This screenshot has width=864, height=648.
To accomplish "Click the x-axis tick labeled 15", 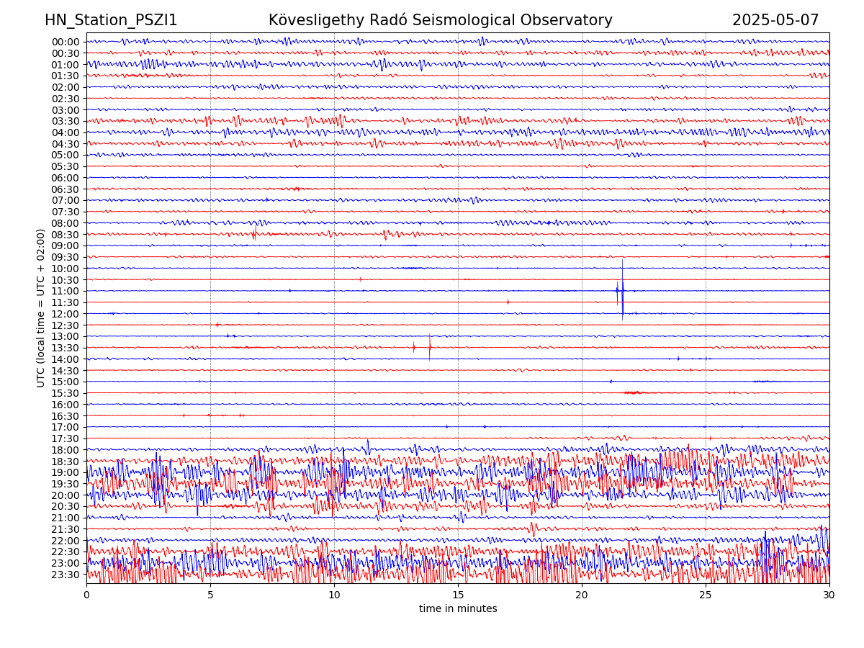I will tap(458, 595).
